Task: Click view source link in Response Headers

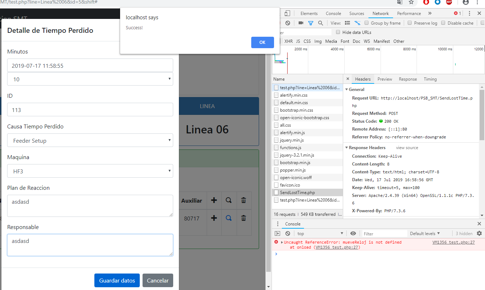Action: [407, 148]
